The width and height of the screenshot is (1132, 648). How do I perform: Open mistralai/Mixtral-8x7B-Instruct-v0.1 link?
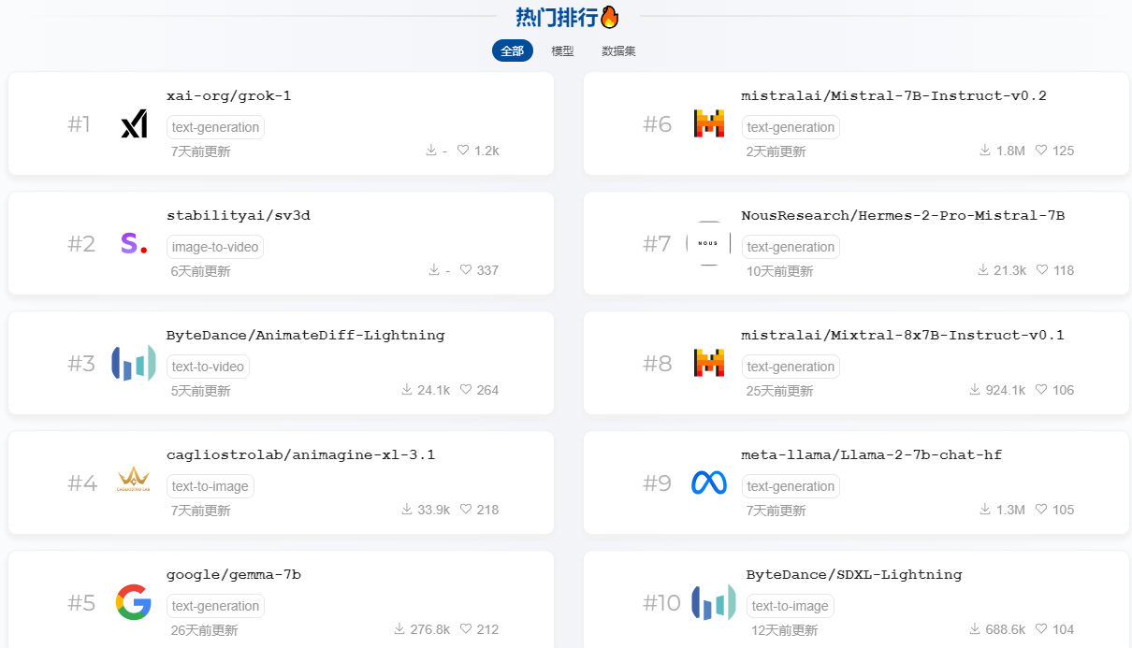[x=902, y=335]
